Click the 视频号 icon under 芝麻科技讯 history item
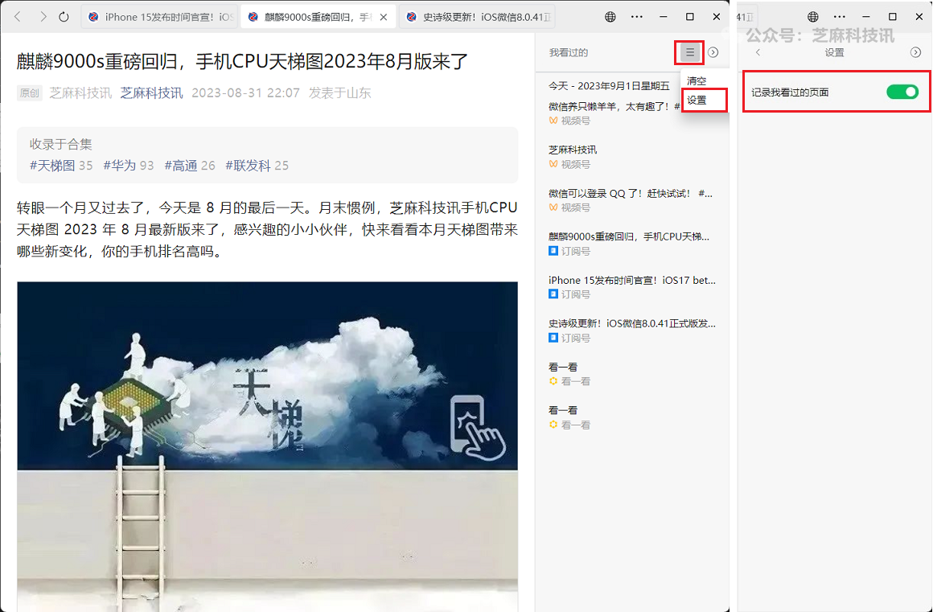933x612 pixels. (x=553, y=164)
